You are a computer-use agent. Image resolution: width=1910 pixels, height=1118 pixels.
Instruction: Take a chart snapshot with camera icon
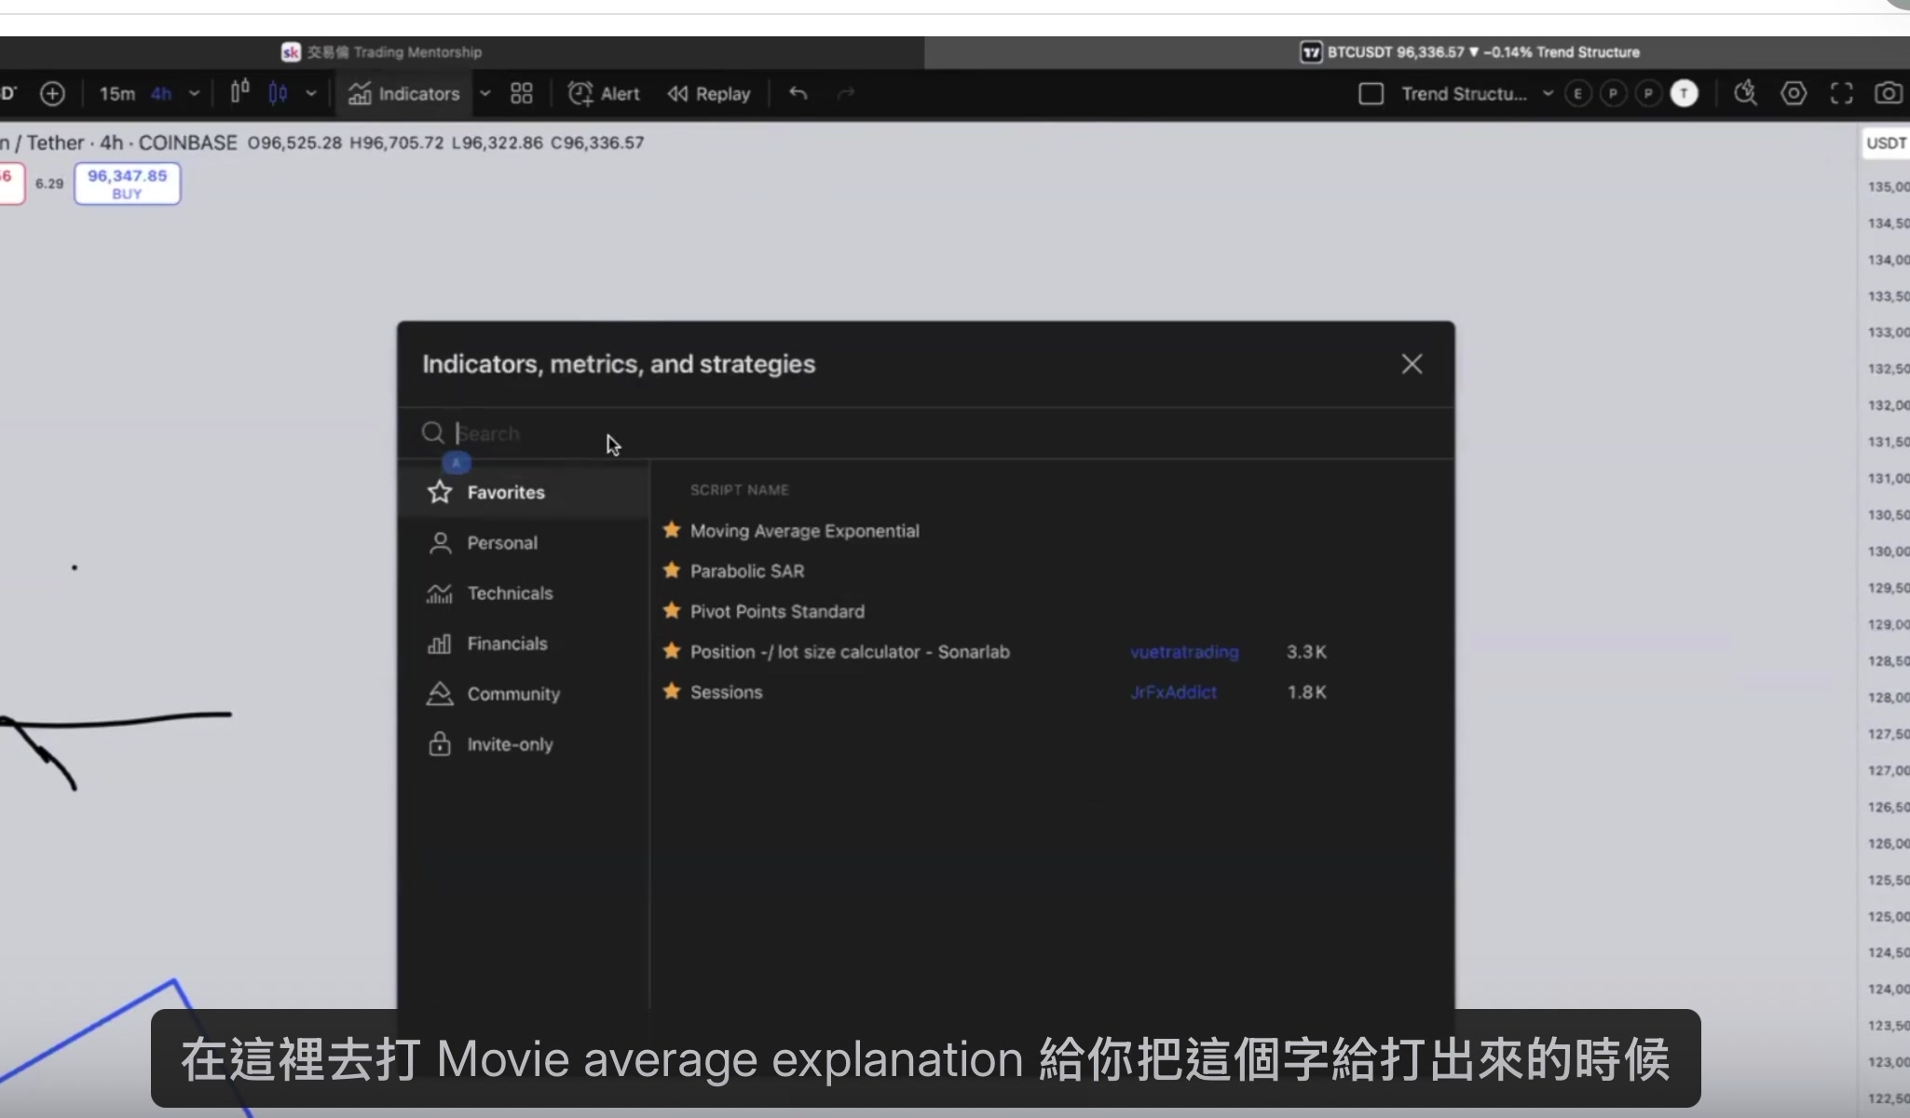click(x=1890, y=93)
